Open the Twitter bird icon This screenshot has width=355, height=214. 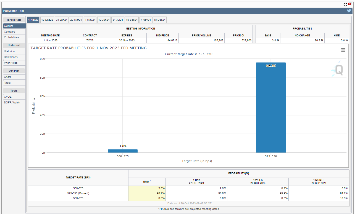pyautogui.click(x=349, y=11)
